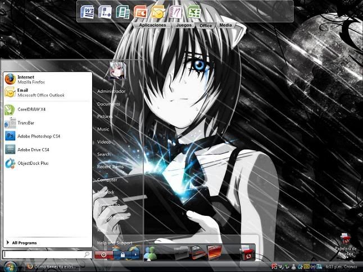The image size is (363, 272).
Task: Click the search magnifier icon
Action: pos(87,255)
